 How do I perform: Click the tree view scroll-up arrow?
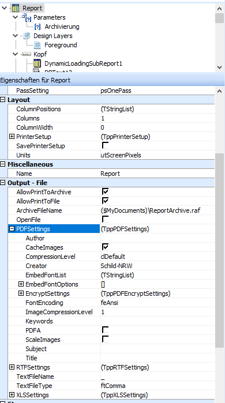click(220, 9)
